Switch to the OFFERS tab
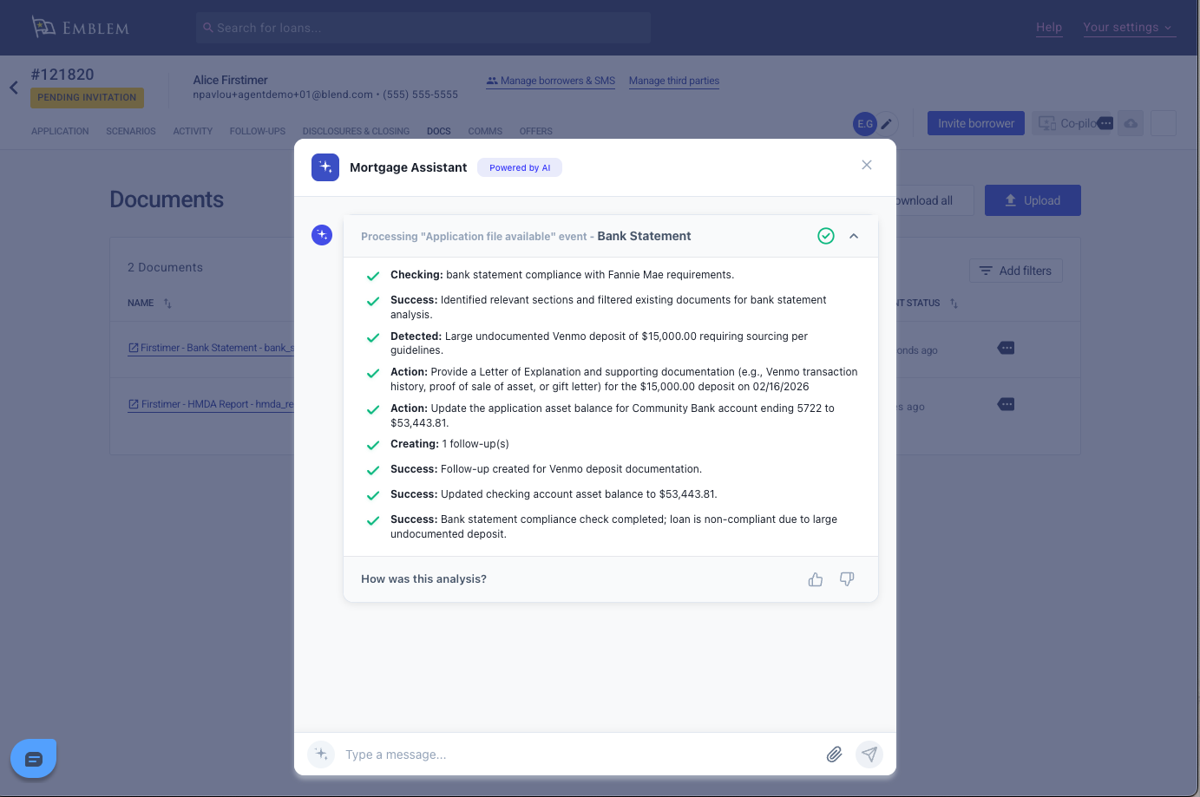1200x797 pixels. 536,132
